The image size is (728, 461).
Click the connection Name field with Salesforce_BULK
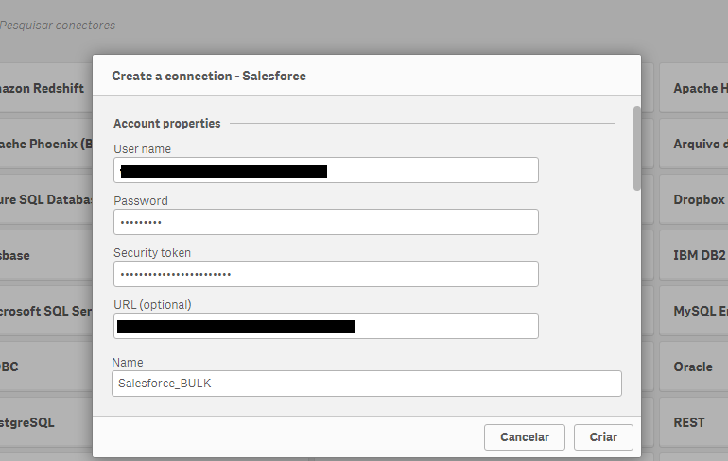[367, 383]
